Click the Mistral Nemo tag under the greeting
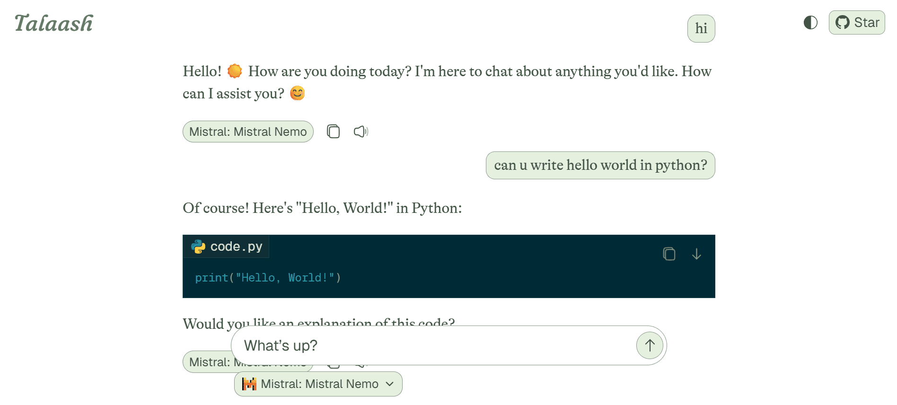Viewport: 897px width, 405px height. click(x=248, y=132)
